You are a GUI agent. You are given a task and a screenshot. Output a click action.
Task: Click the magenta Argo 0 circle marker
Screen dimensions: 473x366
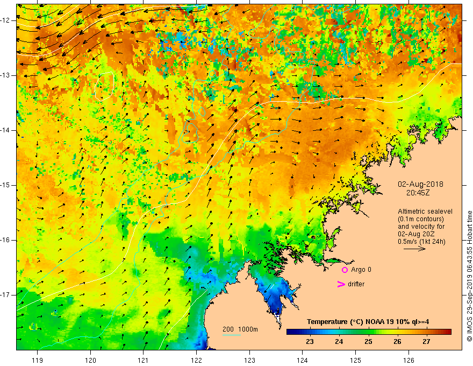pyautogui.click(x=345, y=270)
